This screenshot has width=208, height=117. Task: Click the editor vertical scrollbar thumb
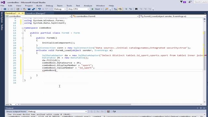pyautogui.click(x=204, y=50)
